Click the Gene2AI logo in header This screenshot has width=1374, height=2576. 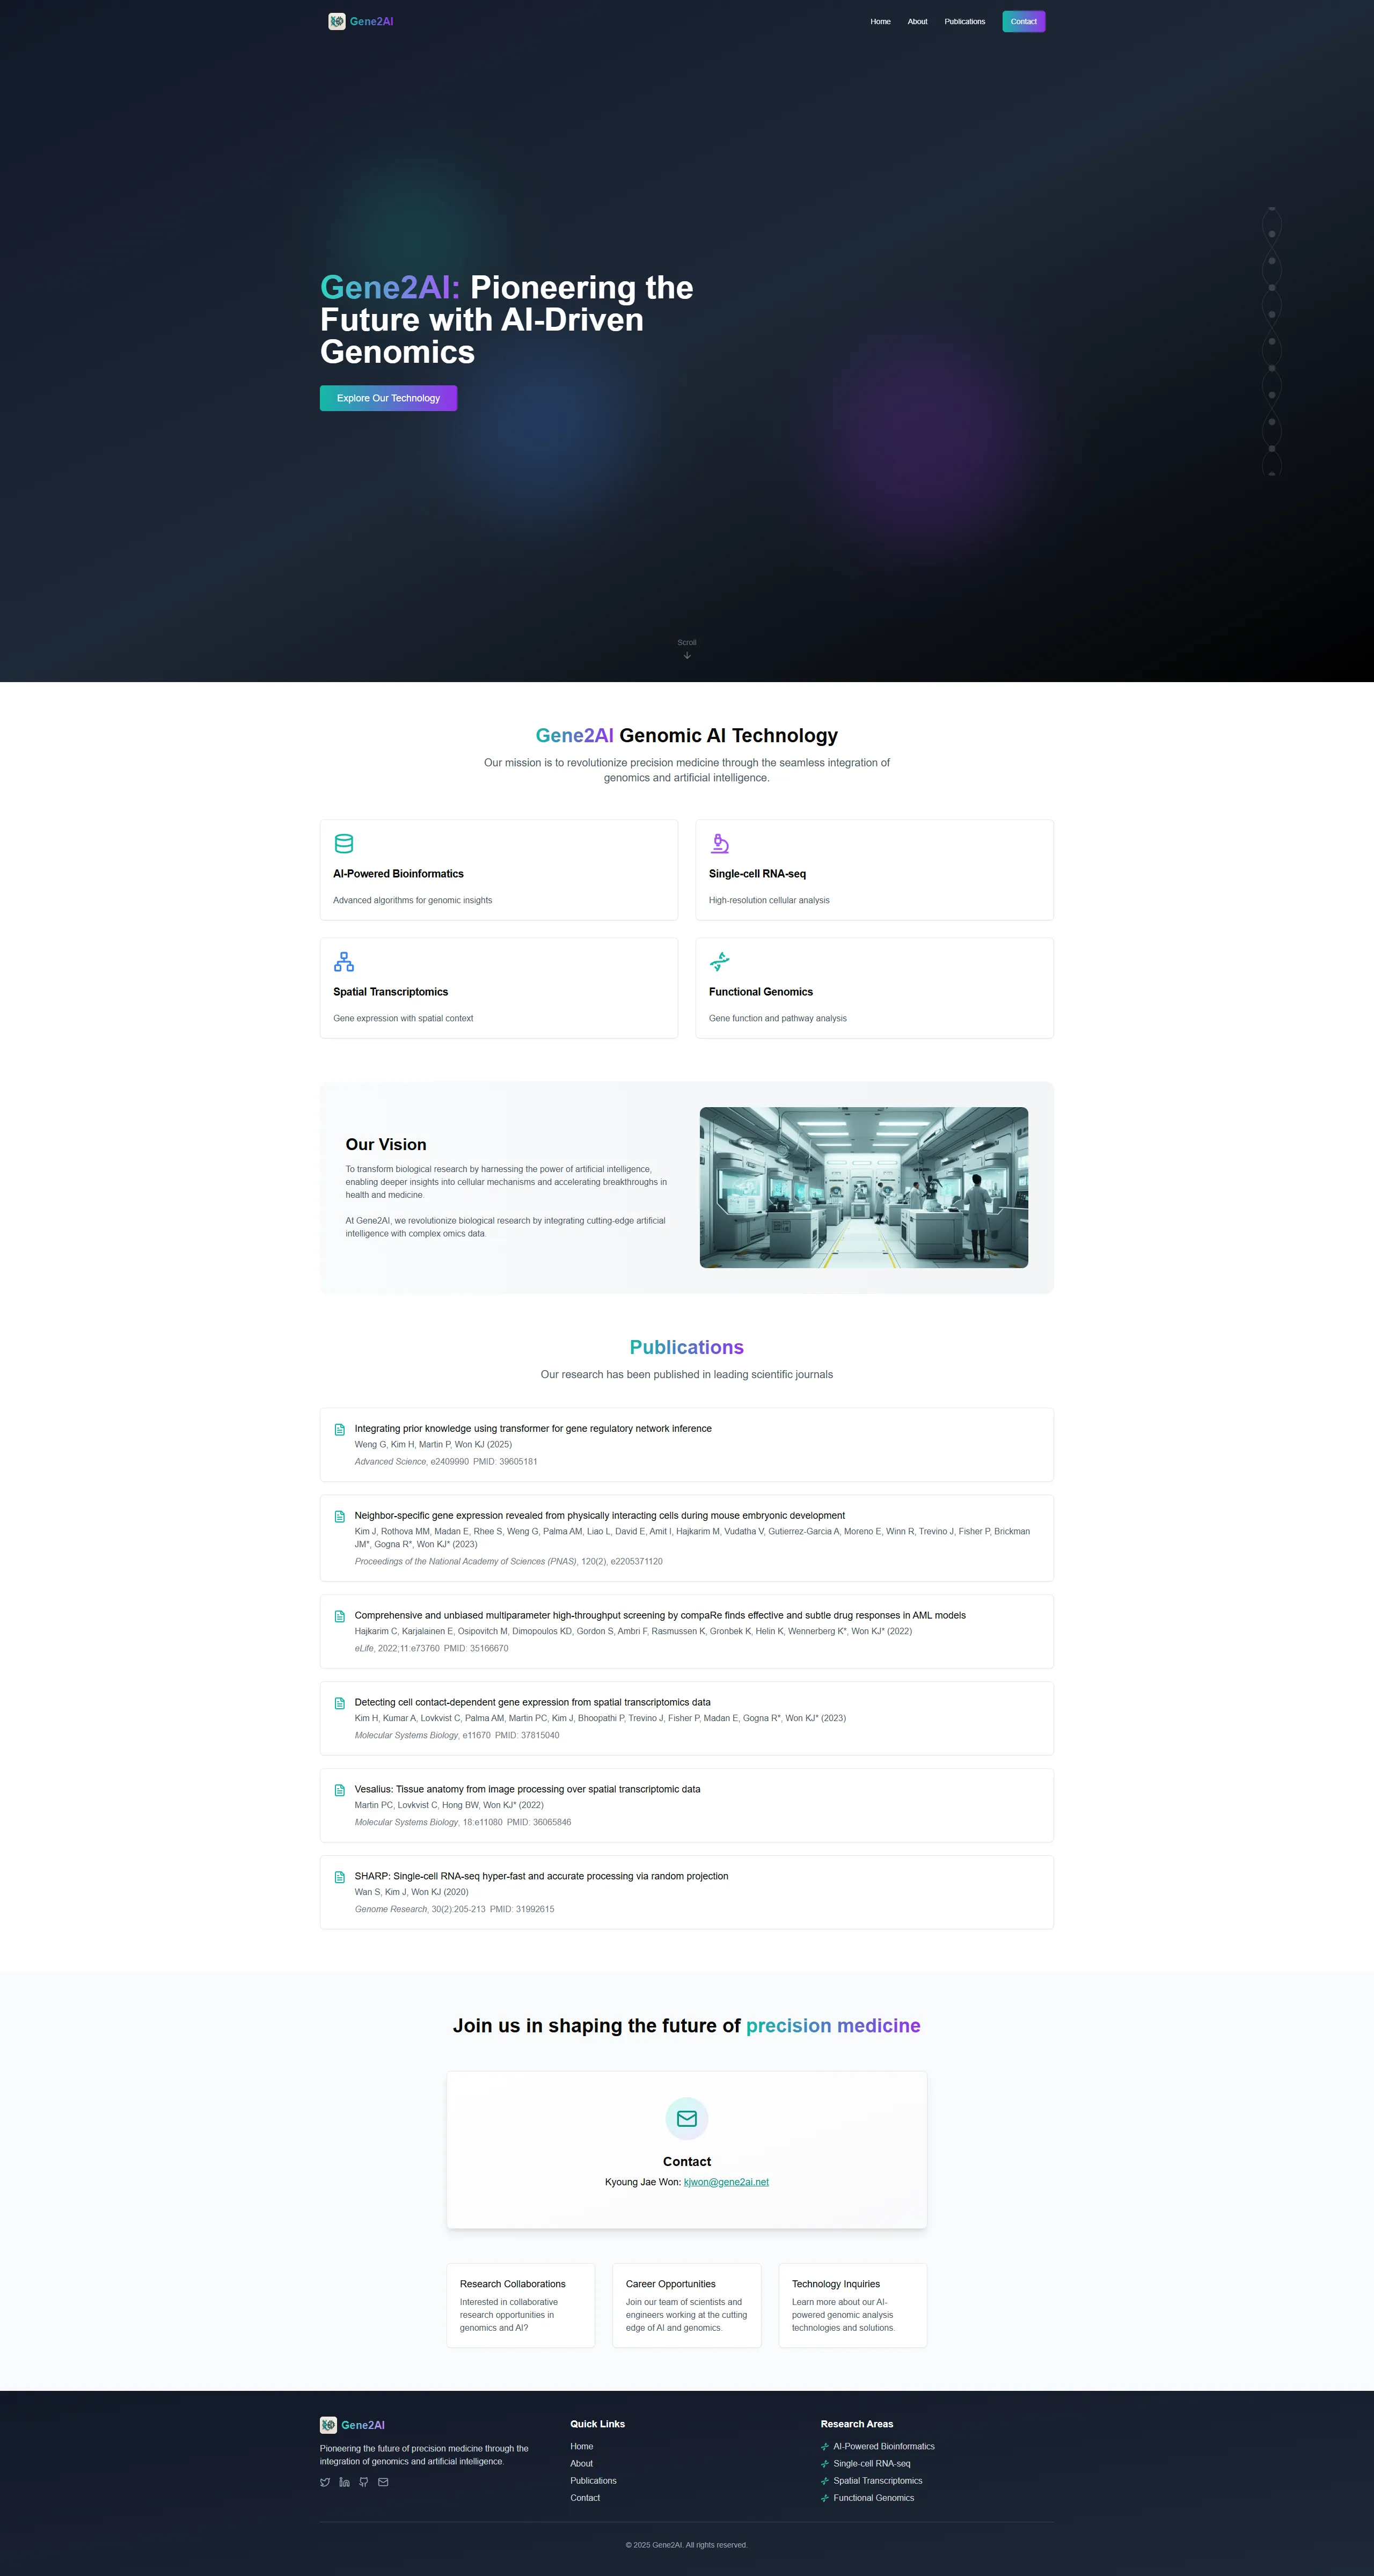(x=361, y=21)
